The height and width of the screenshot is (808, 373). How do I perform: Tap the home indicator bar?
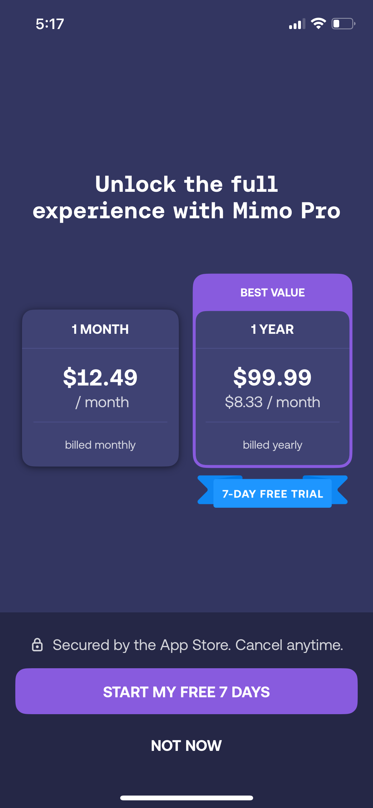[186, 798]
